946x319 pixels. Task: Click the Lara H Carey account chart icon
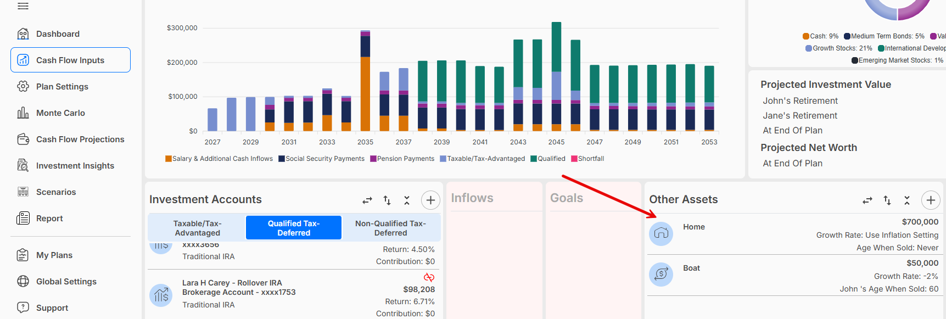pos(161,295)
